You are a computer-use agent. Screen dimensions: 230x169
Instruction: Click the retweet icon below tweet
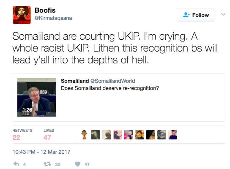click(x=47, y=164)
